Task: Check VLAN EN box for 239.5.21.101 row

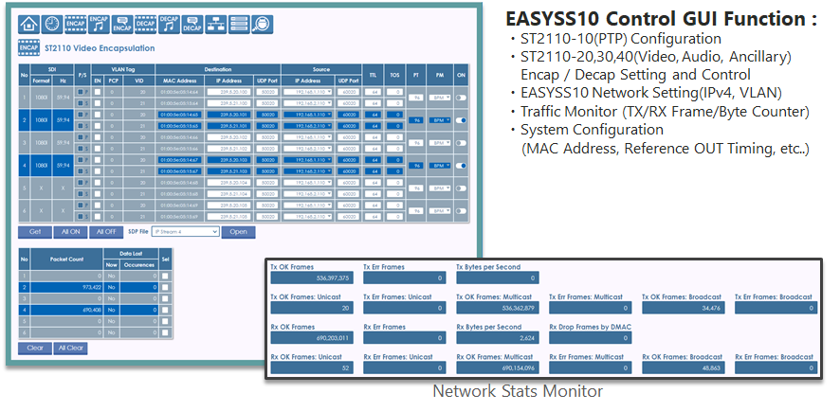Action: point(98,126)
